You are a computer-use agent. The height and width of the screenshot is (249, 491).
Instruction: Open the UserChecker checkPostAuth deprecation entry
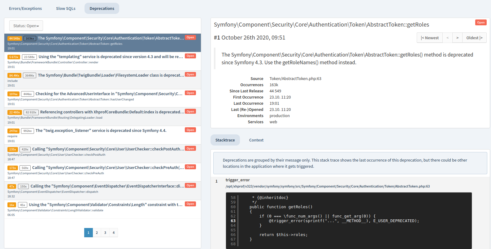click(x=102, y=154)
